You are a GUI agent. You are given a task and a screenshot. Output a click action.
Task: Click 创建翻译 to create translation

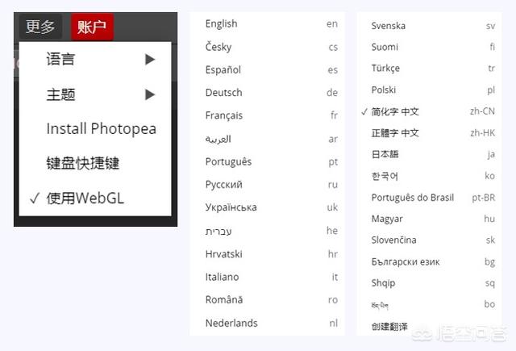click(389, 326)
